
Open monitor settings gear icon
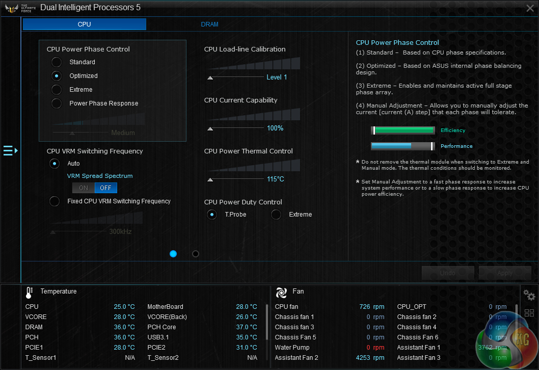tap(529, 295)
